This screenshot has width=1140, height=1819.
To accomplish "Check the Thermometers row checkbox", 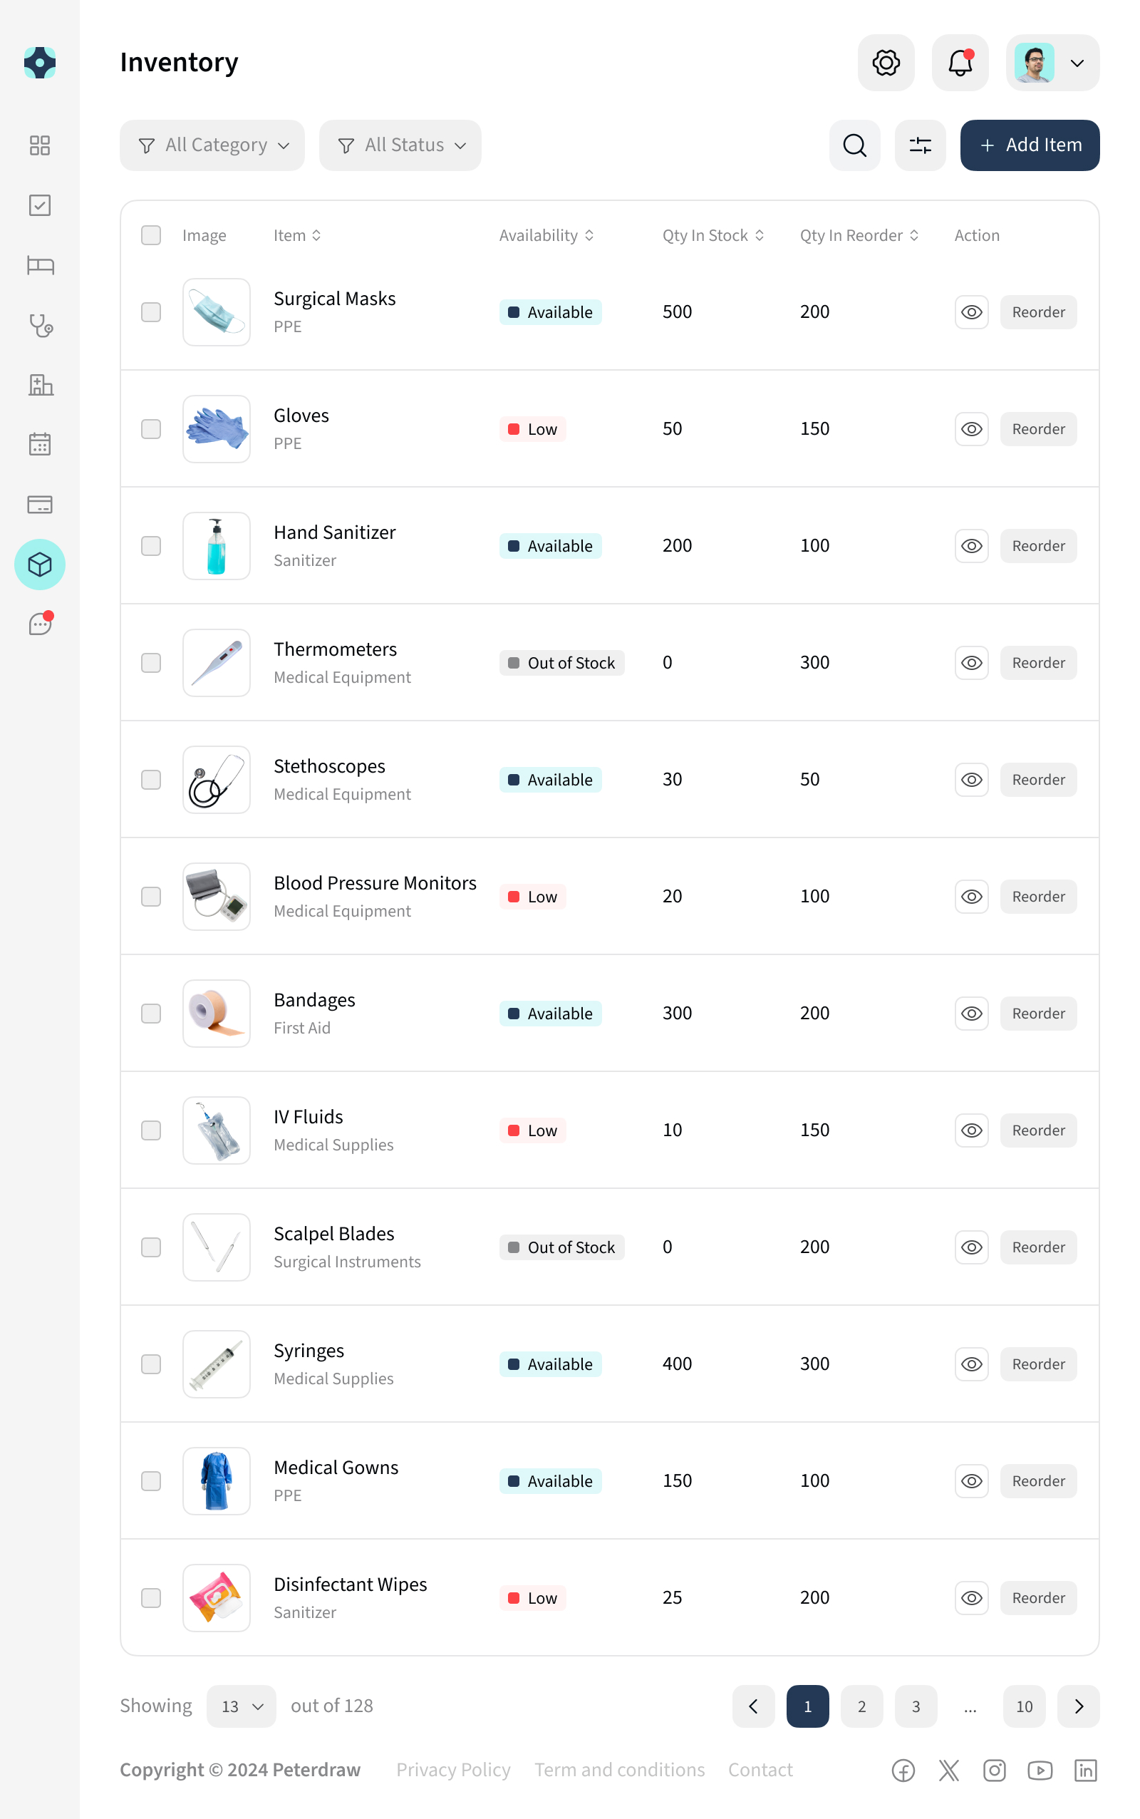I will coord(150,662).
